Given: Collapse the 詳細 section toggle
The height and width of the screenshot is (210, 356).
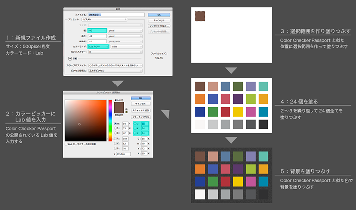Looking at the screenshot, I should coord(70,58).
